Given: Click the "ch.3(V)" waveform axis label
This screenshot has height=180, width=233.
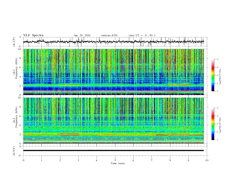Looking at the screenshot, I should pyautogui.click(x=14, y=151).
